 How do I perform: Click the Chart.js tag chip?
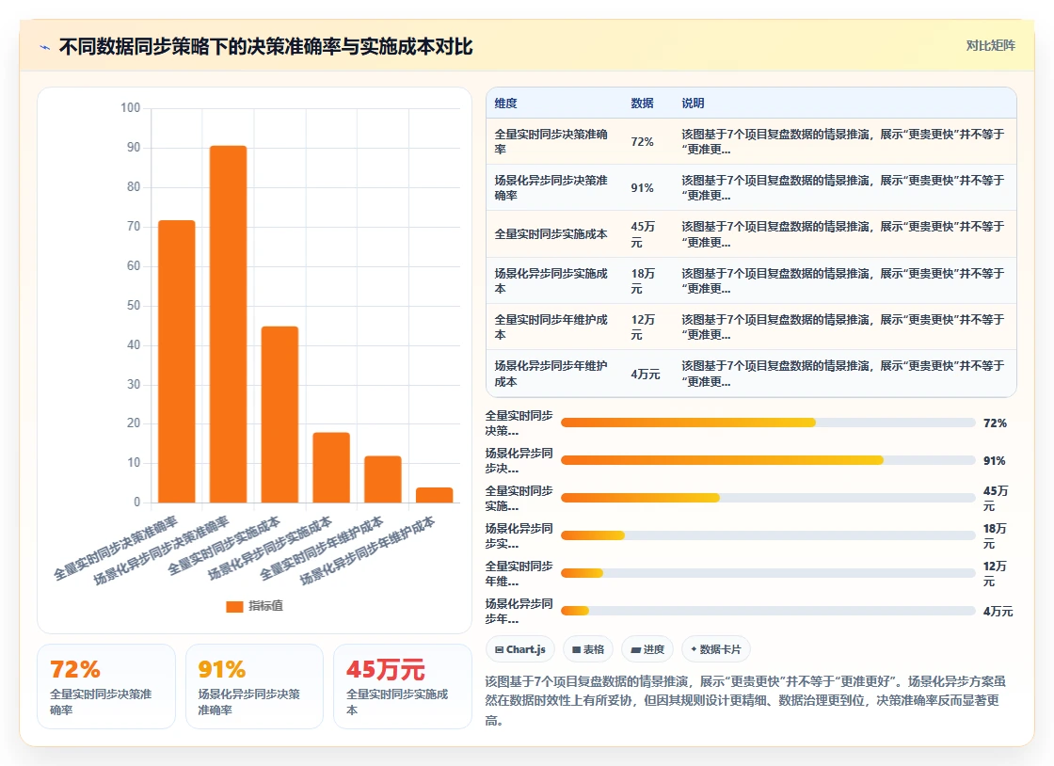pyautogui.click(x=520, y=649)
